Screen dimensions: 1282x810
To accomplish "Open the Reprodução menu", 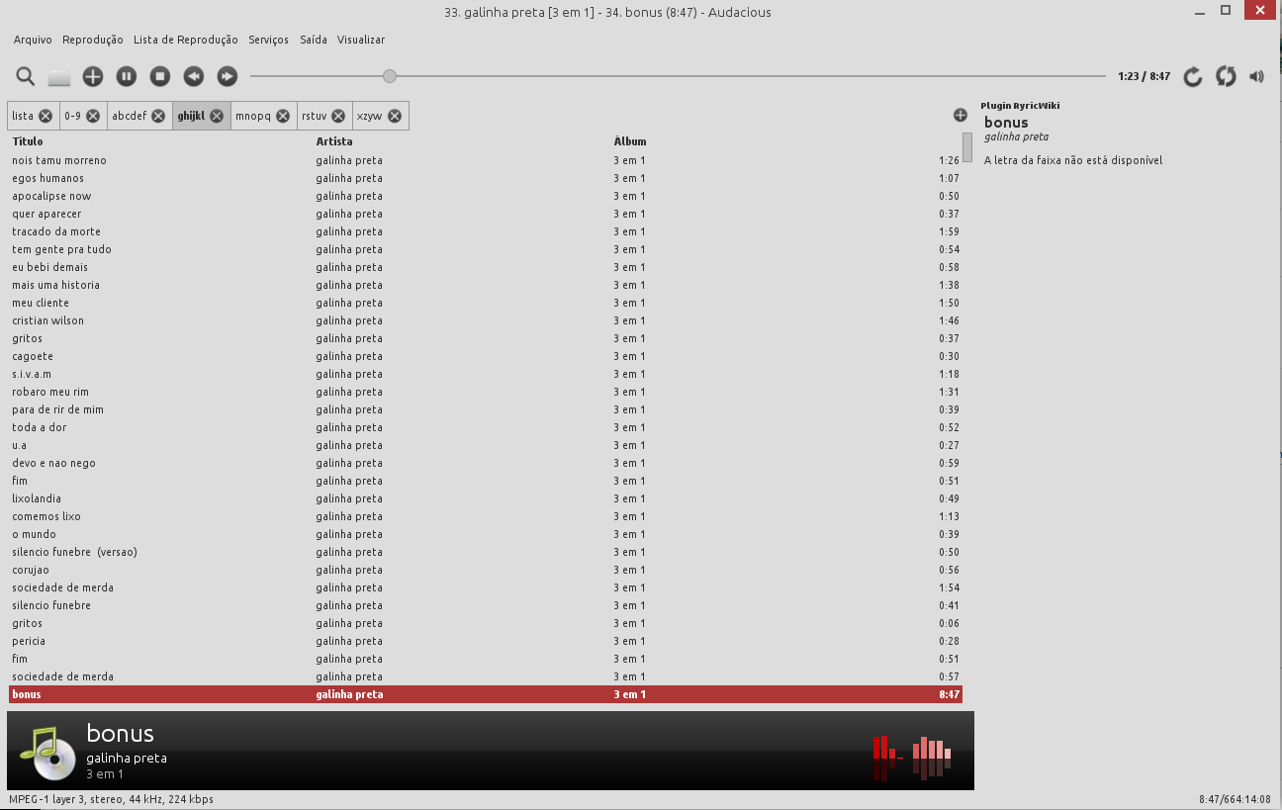I will click(x=93, y=40).
